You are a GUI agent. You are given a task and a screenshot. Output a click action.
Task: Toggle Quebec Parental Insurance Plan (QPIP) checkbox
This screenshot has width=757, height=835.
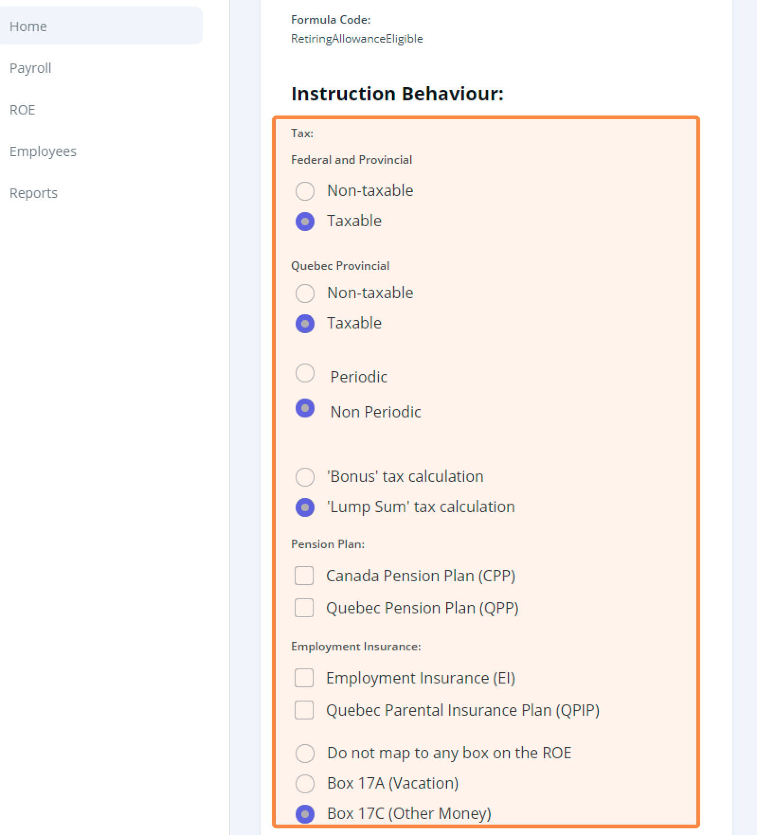304,710
